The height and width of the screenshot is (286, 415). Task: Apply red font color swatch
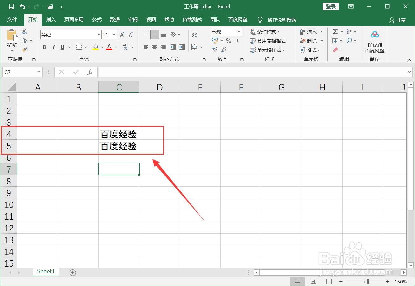(x=109, y=47)
